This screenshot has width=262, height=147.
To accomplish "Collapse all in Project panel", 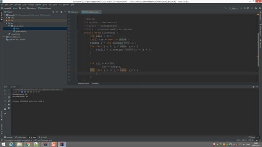I will tap(57, 12).
